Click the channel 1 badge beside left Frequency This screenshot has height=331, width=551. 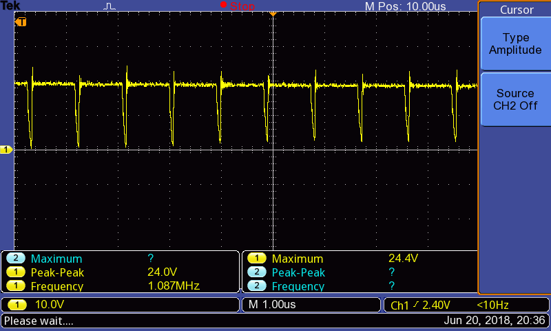pos(15,285)
